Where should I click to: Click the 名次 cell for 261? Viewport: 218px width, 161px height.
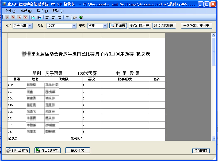tap(157, 132)
